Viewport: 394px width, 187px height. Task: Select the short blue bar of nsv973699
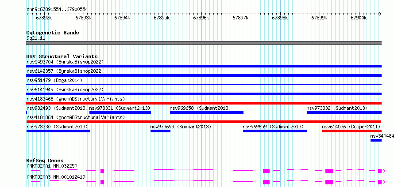pos(161,131)
